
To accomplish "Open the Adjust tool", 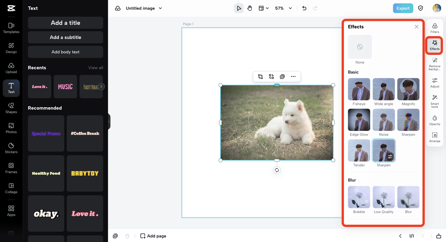I will [435, 83].
